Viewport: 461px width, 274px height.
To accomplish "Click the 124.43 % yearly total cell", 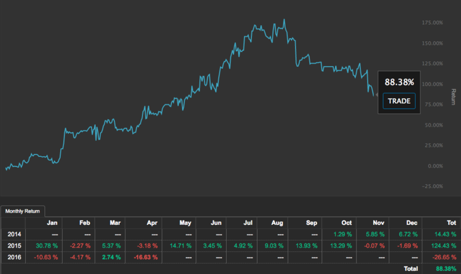I will [446, 246].
